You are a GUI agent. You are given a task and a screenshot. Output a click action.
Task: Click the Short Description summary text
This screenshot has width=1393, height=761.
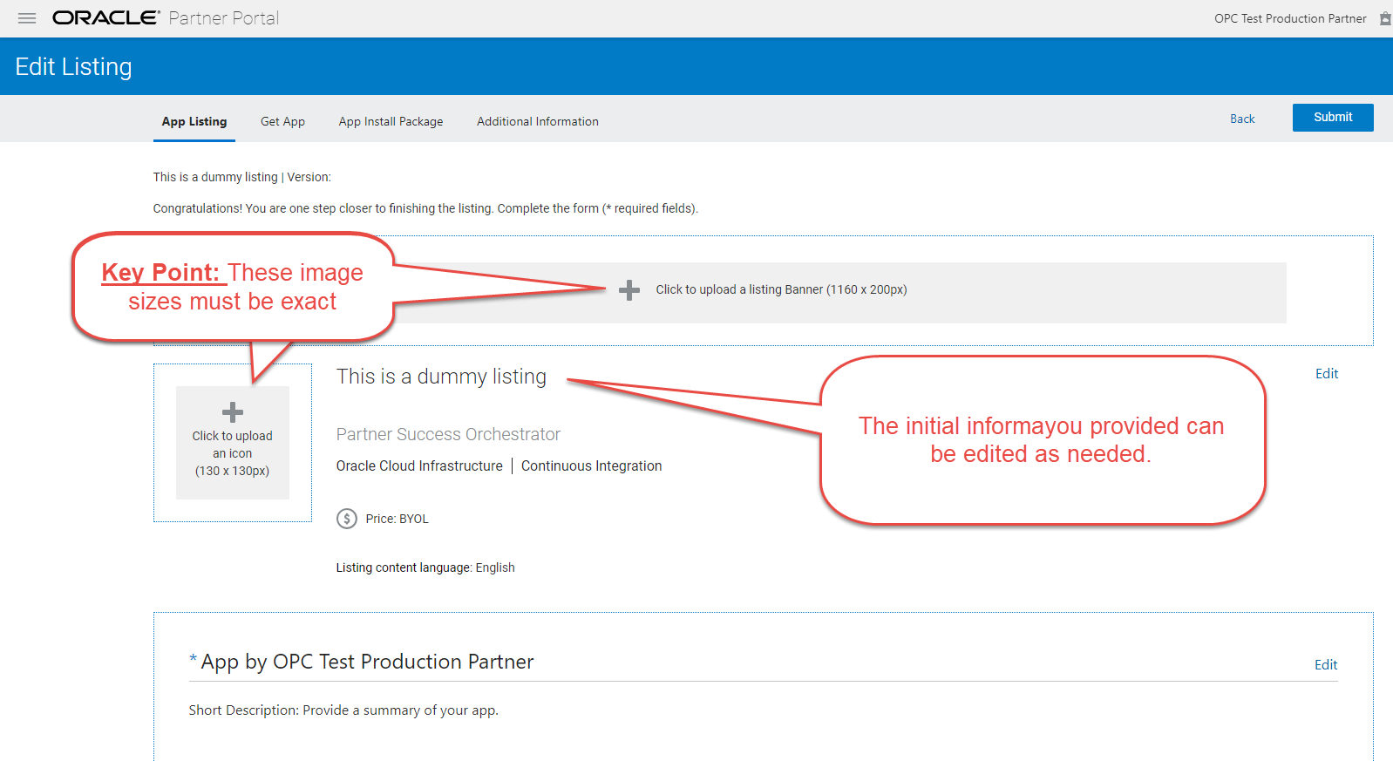(x=343, y=710)
